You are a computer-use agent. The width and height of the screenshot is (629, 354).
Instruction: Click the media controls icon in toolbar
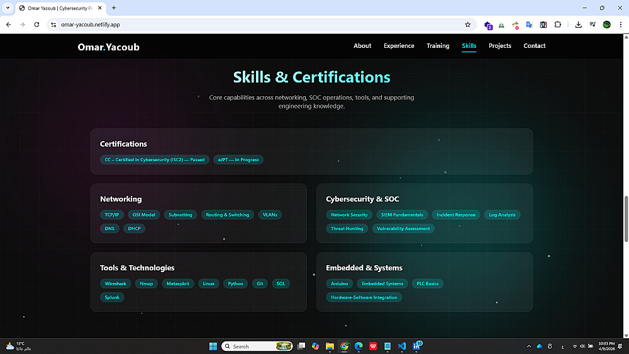pyautogui.click(x=593, y=25)
